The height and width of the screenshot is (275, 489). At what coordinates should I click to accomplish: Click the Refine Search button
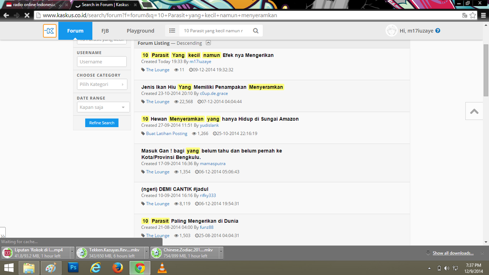(102, 123)
